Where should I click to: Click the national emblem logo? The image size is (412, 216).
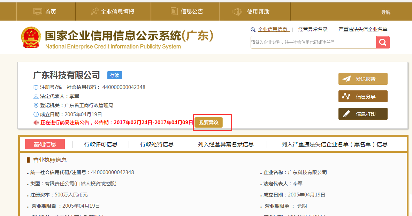tap(31, 38)
